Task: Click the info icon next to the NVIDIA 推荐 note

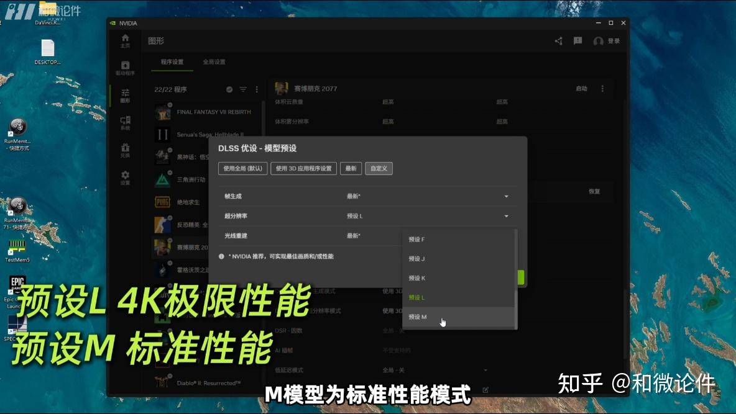Action: point(221,256)
